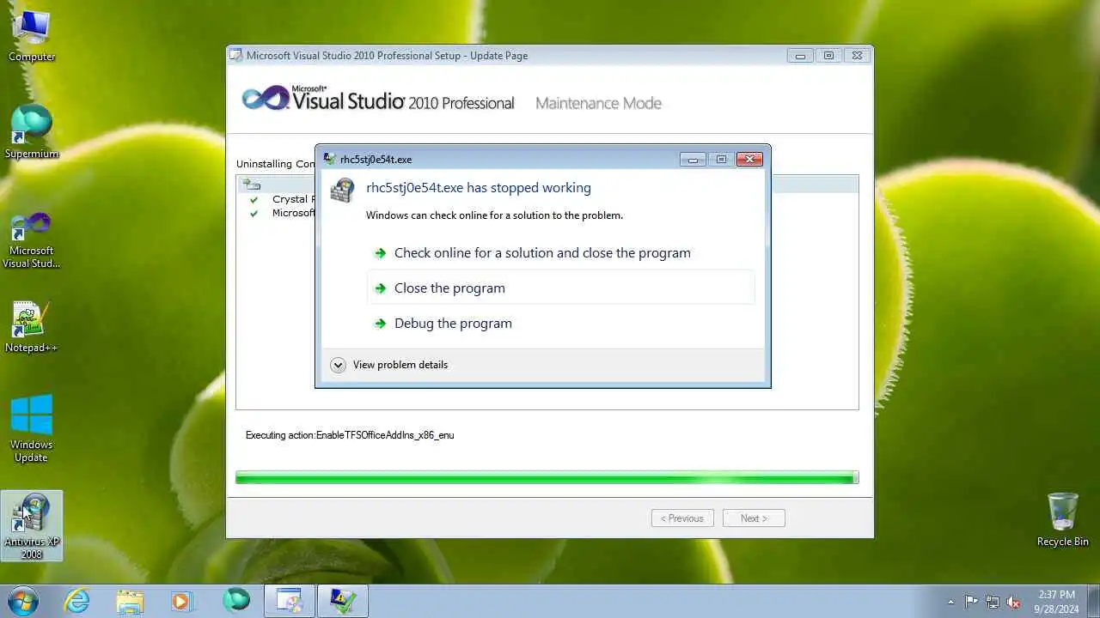Click the rhc5stj0e54t.exe has stopped working heading

pos(479,187)
